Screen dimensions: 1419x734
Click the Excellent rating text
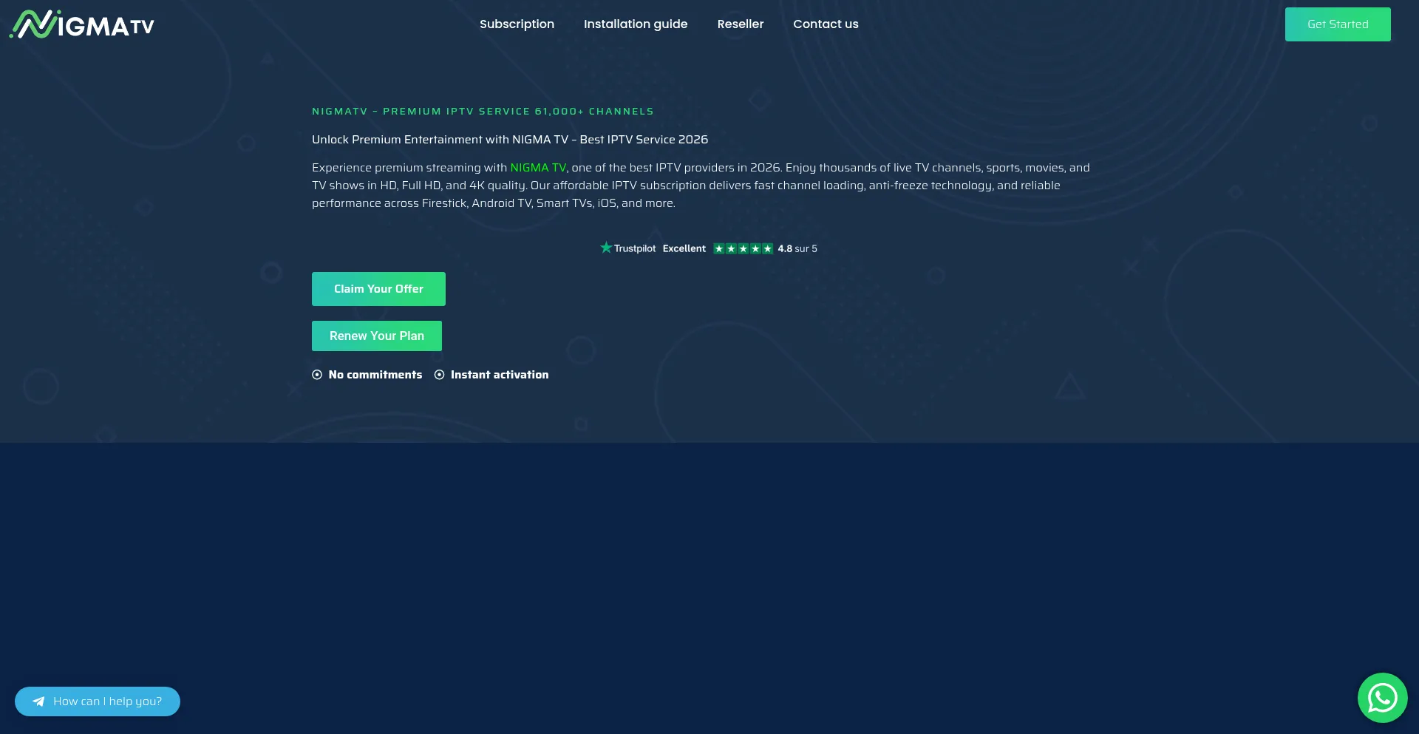(x=684, y=248)
